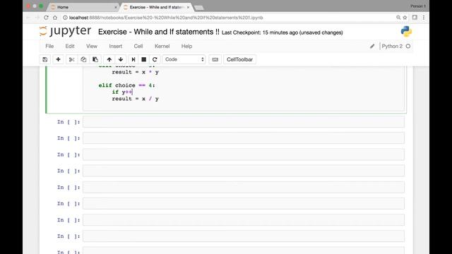Click the Jupyter logo
The image size is (452, 254).
66,31
